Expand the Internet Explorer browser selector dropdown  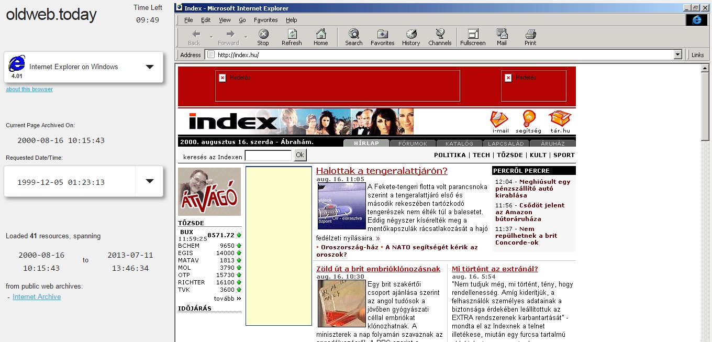[x=150, y=67]
